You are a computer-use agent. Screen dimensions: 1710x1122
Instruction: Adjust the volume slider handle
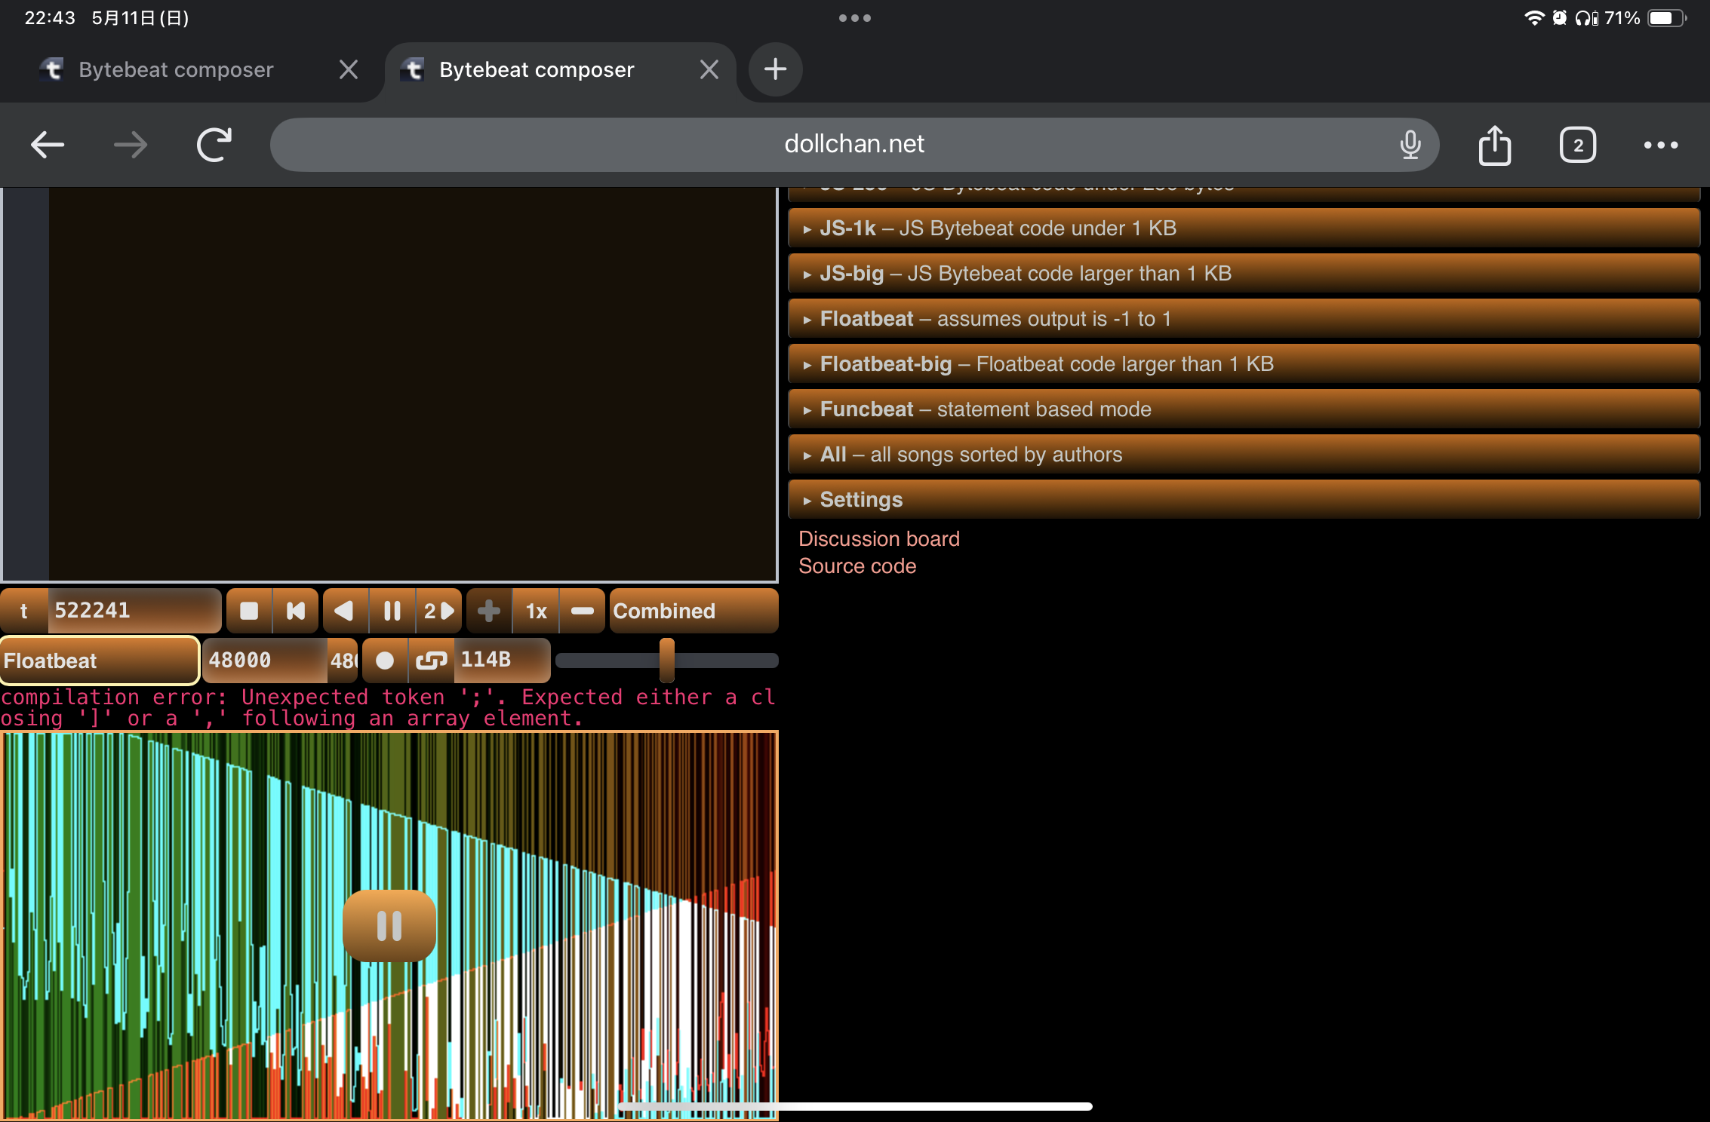[666, 661]
